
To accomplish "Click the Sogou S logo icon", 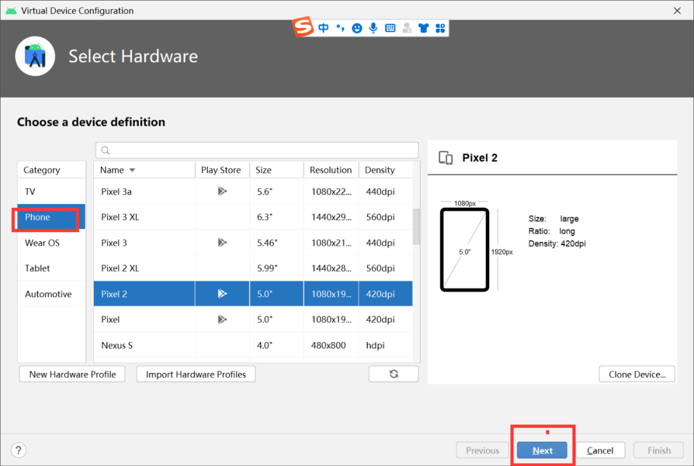I will [303, 26].
